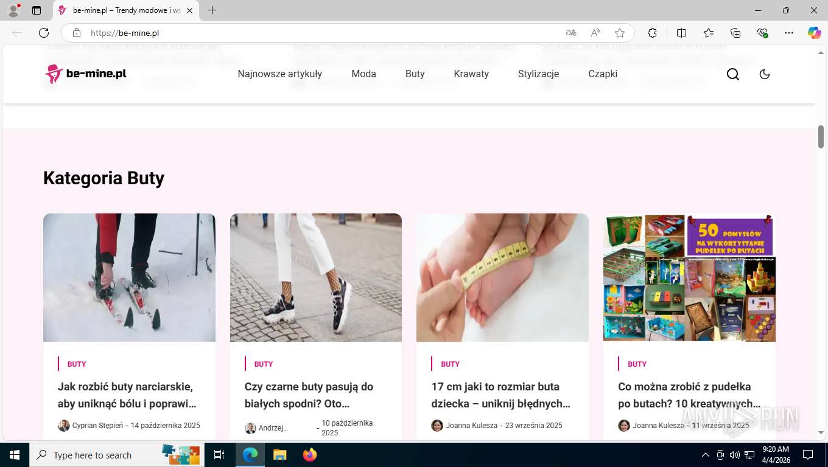Click BUTY tag on ski boots card
This screenshot has height=467, width=828.
point(77,364)
